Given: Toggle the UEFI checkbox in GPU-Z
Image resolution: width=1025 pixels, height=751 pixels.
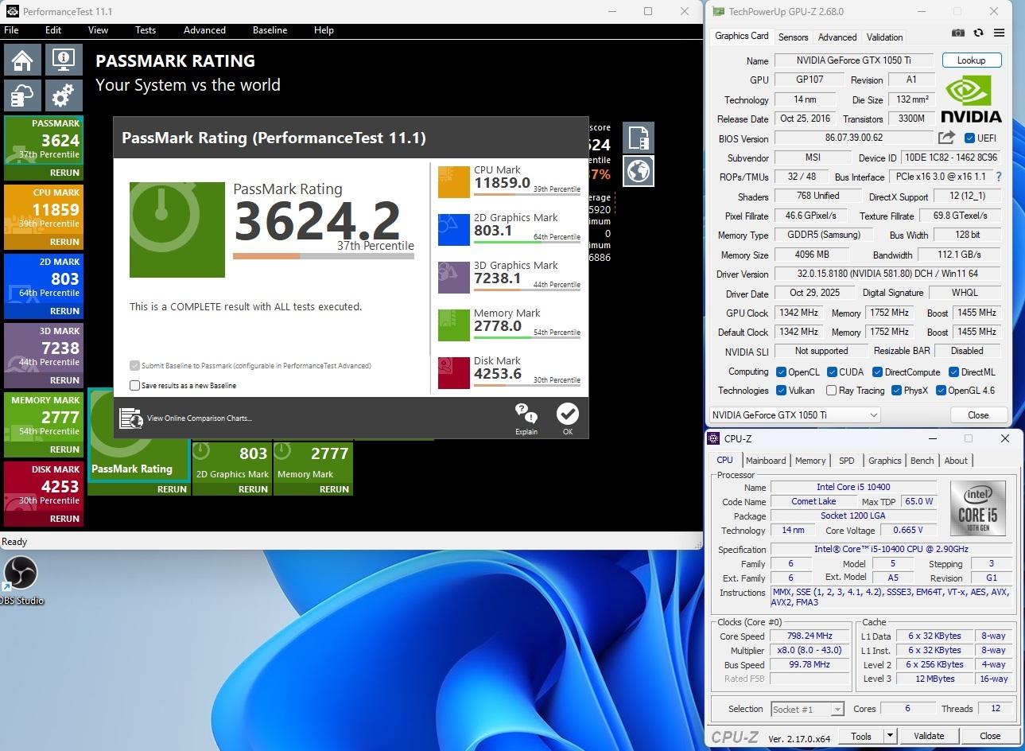Looking at the screenshot, I should [969, 138].
